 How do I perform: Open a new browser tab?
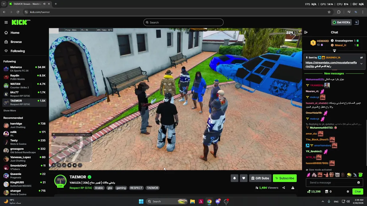tap(56, 4)
